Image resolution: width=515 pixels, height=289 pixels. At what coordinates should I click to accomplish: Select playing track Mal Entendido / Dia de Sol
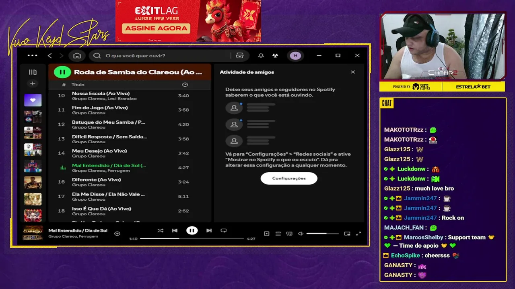click(x=130, y=168)
